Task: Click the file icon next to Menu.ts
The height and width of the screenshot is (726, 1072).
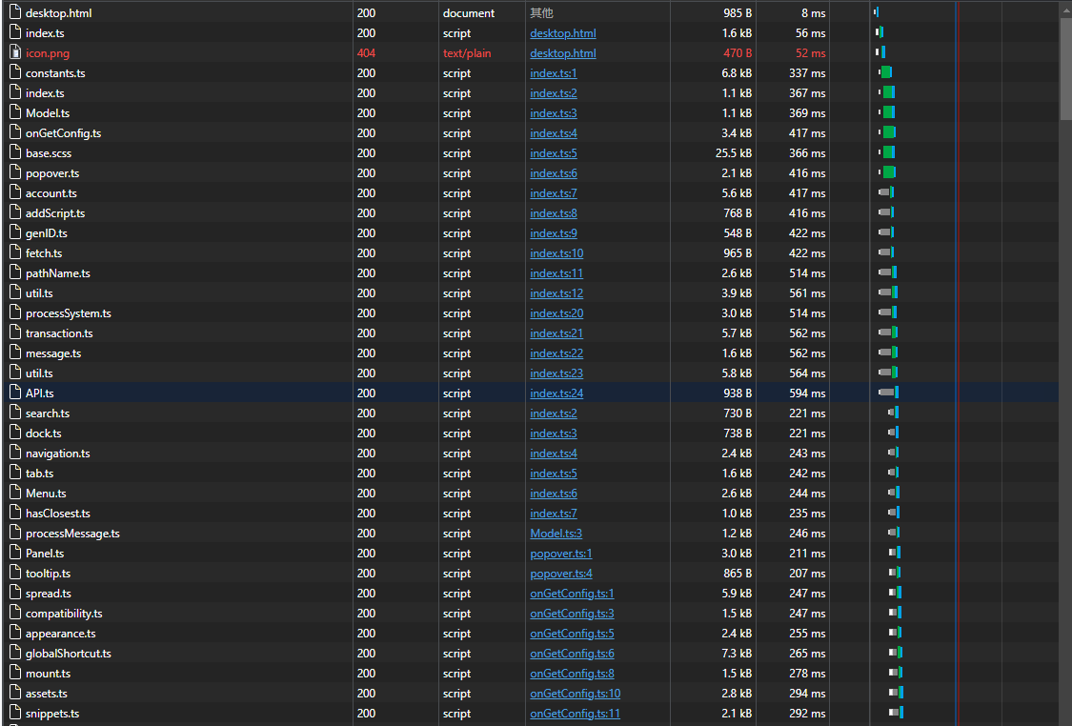Action: click(15, 494)
